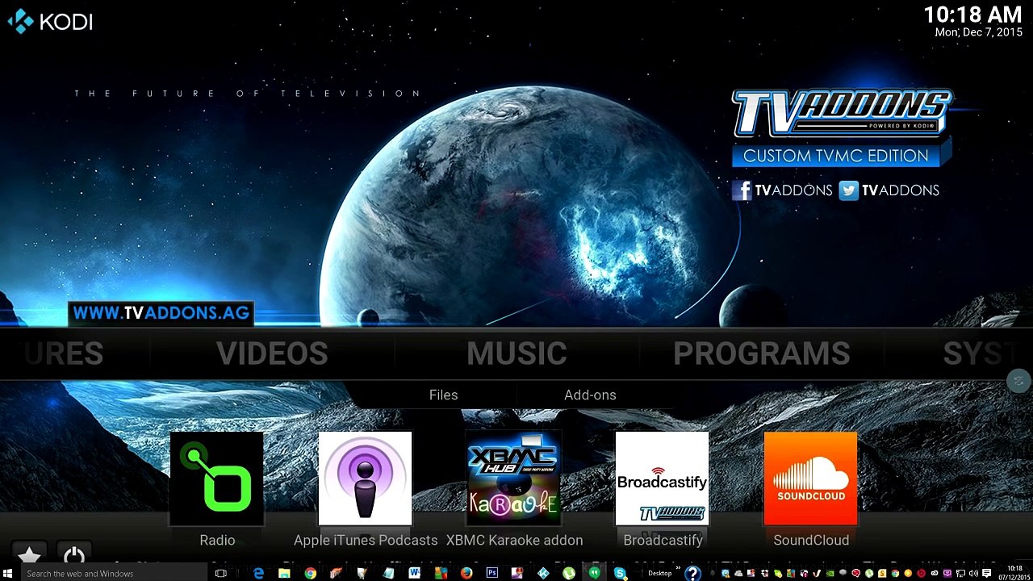
Task: Open uTorrent from the taskbar
Action: pos(569,573)
